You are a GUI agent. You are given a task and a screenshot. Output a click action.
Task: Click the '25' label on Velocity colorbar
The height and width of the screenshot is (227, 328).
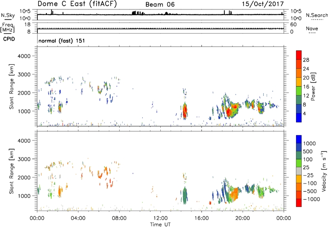tap(306, 167)
